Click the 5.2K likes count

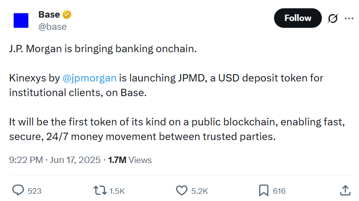[199, 191]
